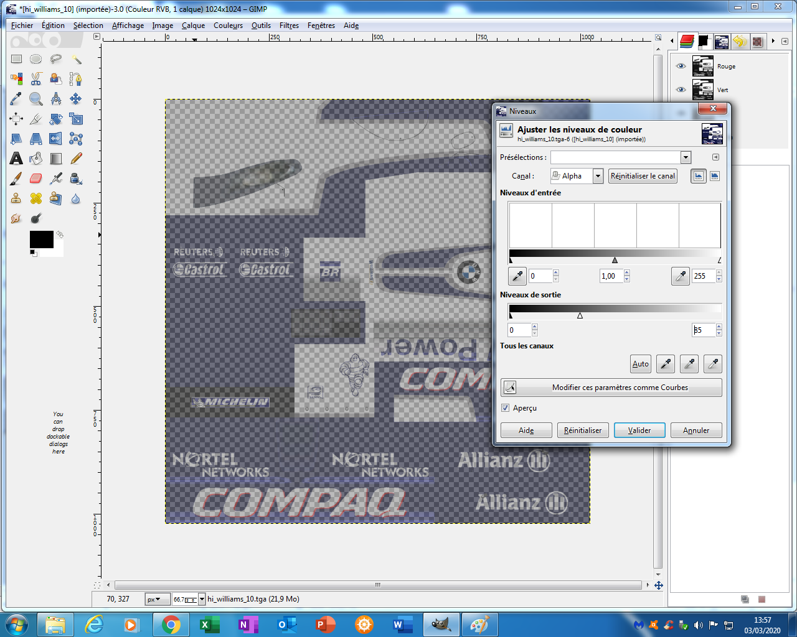Viewport: 797px width, 637px height.
Task: Select the Measure compass tool
Action: point(56,99)
